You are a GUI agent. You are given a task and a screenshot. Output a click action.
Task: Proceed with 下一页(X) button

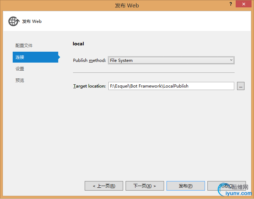point(145,186)
